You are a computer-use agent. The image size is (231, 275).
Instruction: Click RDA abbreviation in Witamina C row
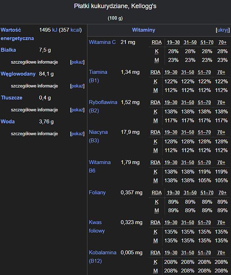pos(157,42)
